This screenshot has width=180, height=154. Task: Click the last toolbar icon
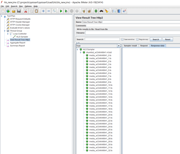tap(124, 11)
